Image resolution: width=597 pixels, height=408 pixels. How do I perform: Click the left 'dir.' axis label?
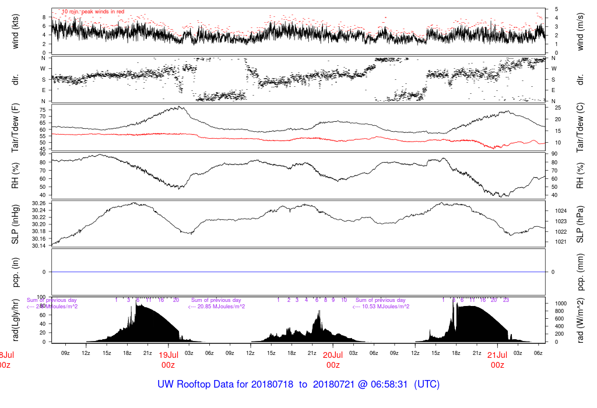point(15,80)
